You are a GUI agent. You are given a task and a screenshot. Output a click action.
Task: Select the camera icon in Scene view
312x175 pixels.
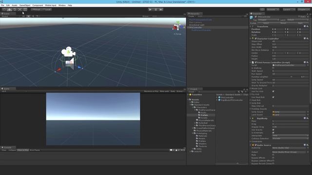tap(68, 52)
